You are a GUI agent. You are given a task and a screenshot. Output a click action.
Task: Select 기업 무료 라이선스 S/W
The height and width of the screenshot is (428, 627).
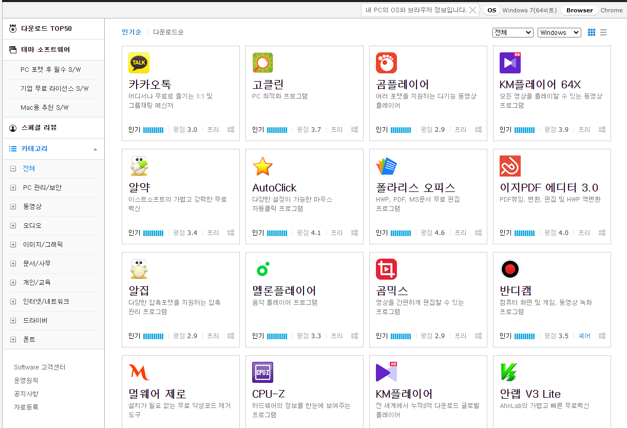point(54,88)
